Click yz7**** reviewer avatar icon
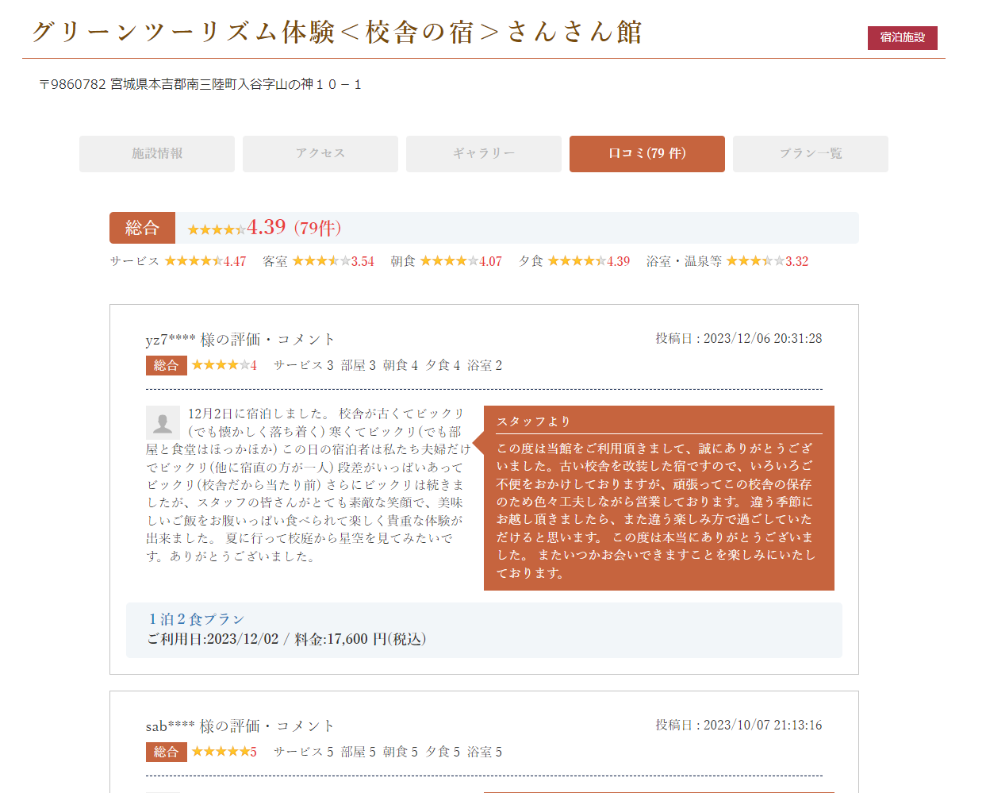 [x=163, y=423]
